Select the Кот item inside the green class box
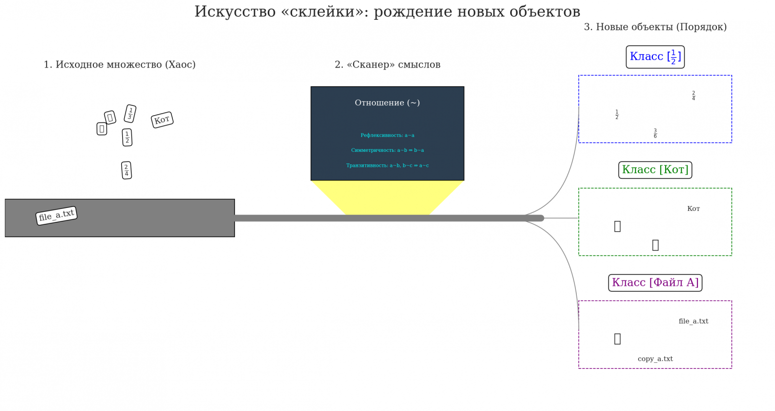775x411 pixels. pos(694,208)
